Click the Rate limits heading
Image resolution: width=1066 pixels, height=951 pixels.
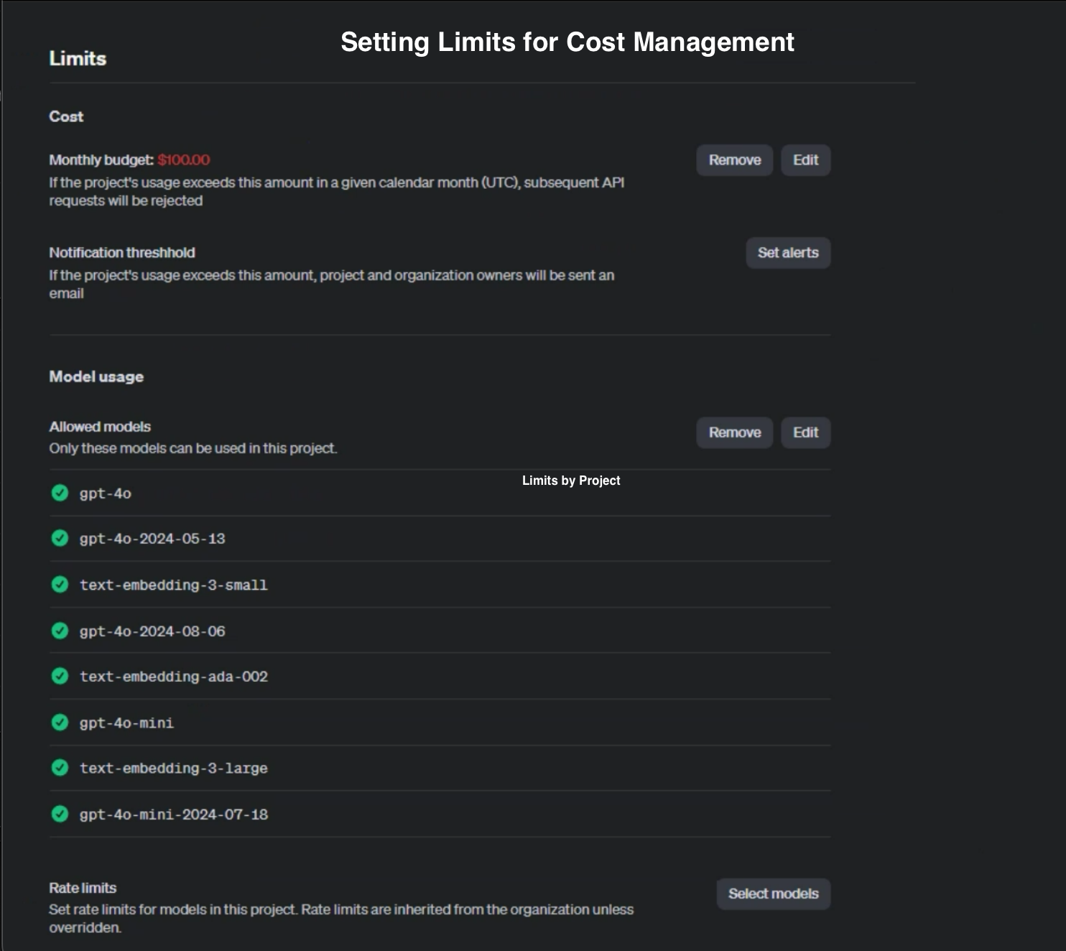(x=83, y=888)
